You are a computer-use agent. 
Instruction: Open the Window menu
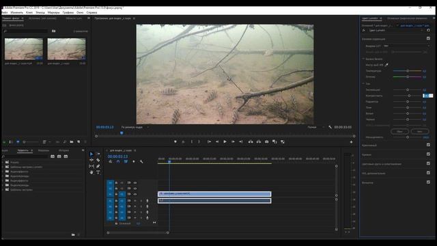point(80,12)
